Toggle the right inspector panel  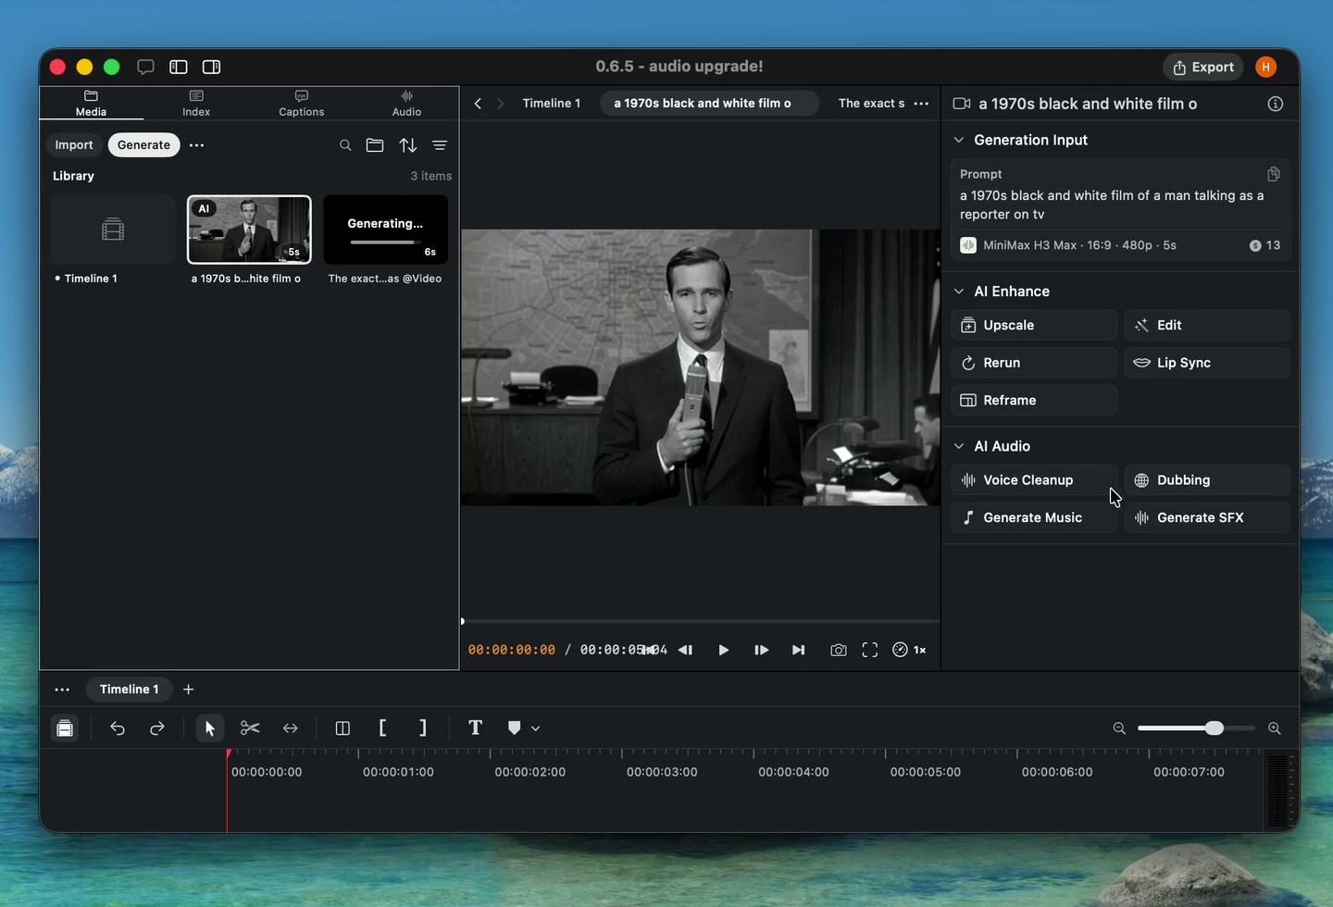click(x=211, y=67)
